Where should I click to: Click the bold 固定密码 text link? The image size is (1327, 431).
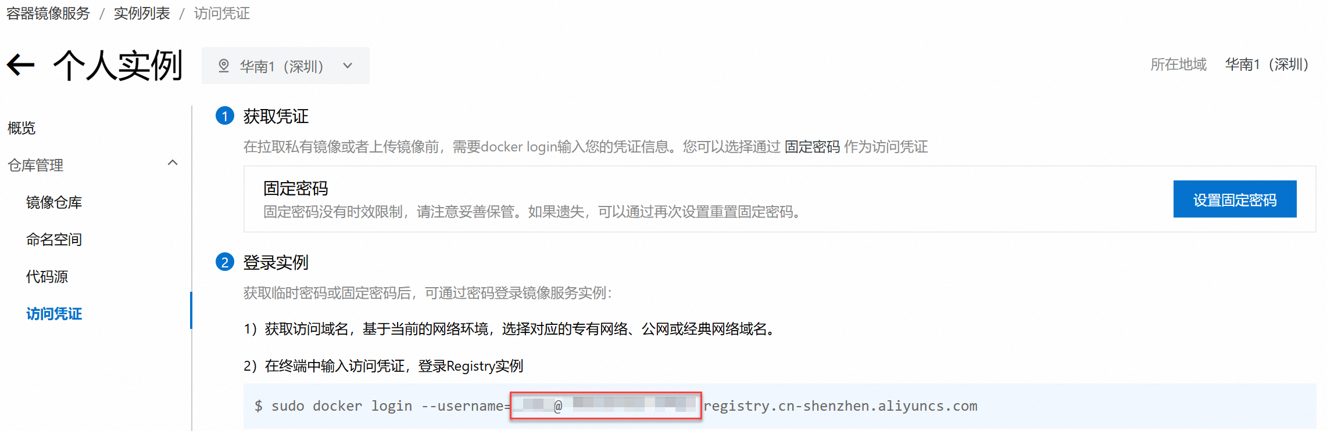pos(812,146)
